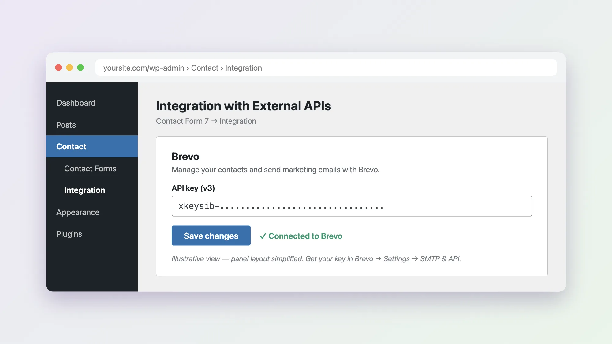The image size is (612, 344).
Task: Select the Contact sidebar section
Action: [92, 146]
